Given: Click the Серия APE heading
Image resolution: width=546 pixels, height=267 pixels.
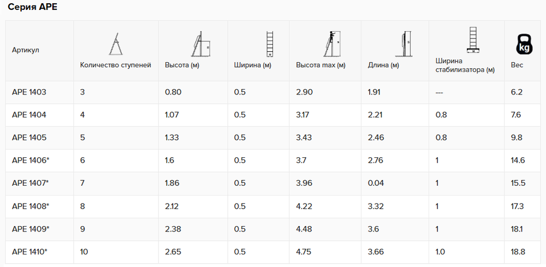Looking at the screenshot, I should [32, 7].
